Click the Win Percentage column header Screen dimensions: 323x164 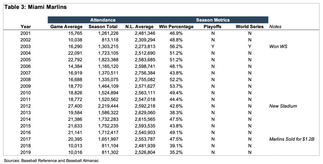[x=176, y=27]
